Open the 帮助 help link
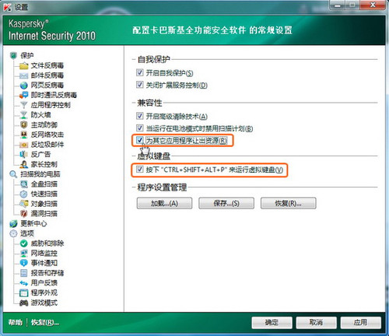The height and width of the screenshot is (336, 389). (x=15, y=322)
